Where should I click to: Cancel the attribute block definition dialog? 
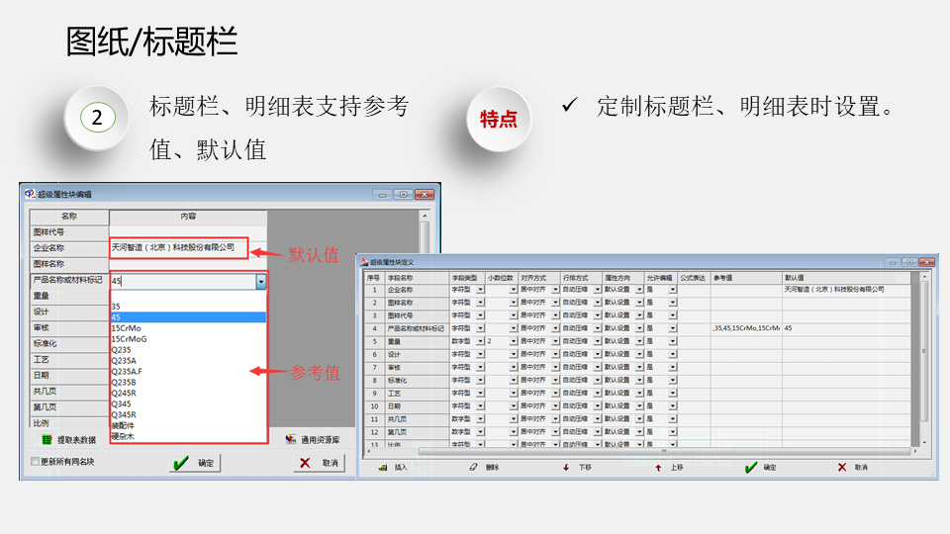click(842, 467)
